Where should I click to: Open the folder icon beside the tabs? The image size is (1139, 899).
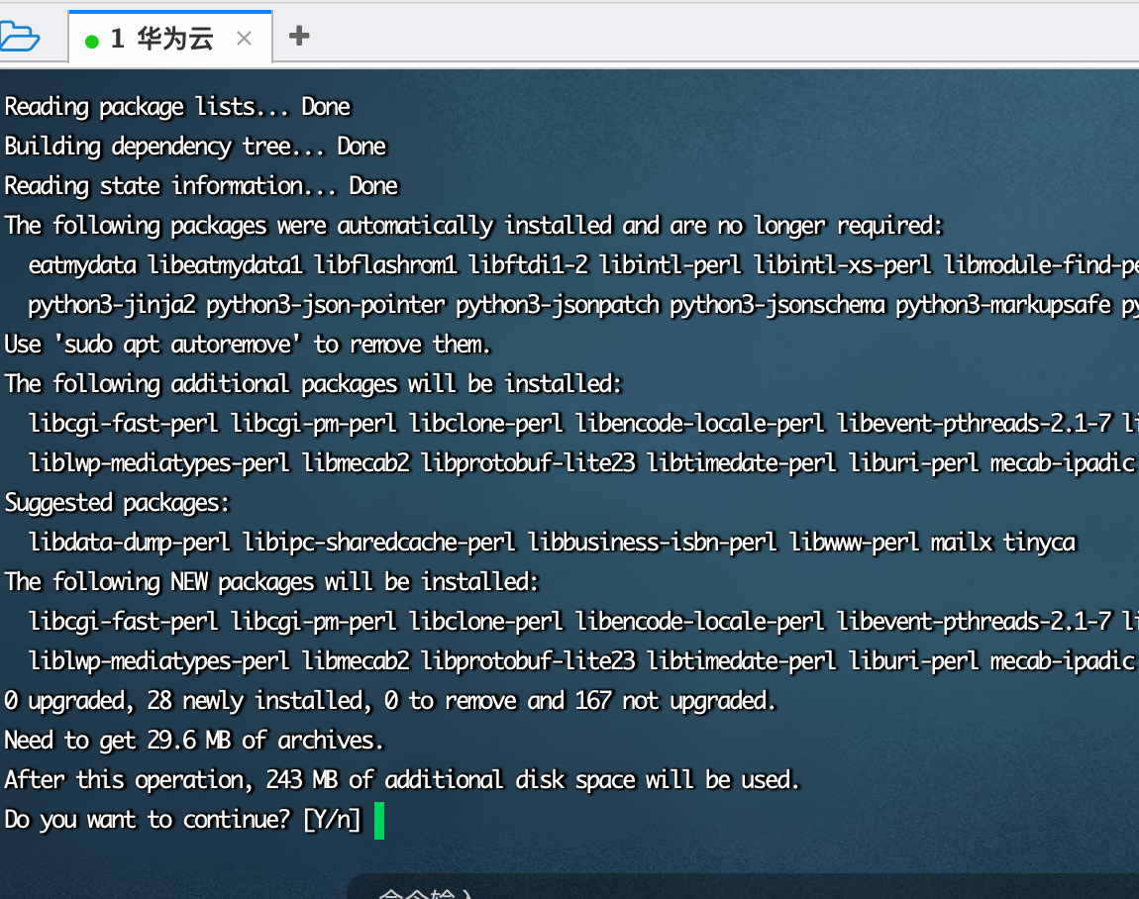coord(20,37)
